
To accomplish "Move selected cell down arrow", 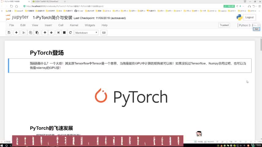I will tap(51, 32).
